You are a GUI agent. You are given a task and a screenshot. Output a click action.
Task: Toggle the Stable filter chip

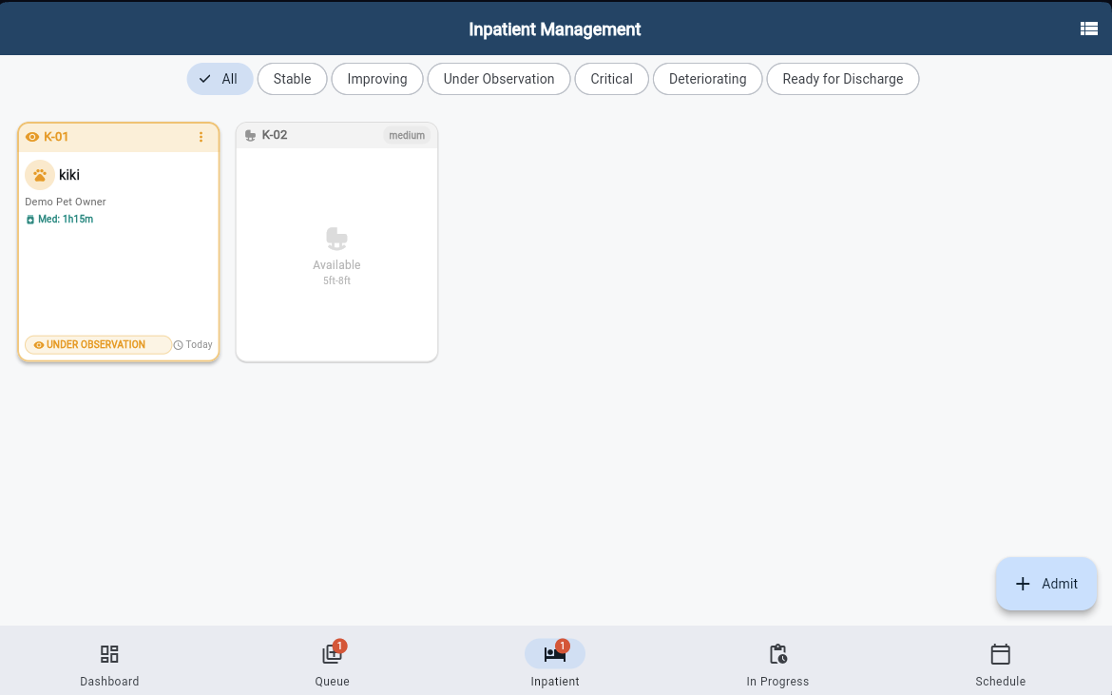pos(292,79)
